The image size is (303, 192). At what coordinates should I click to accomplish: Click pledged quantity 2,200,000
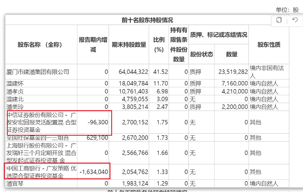[x=235, y=107]
